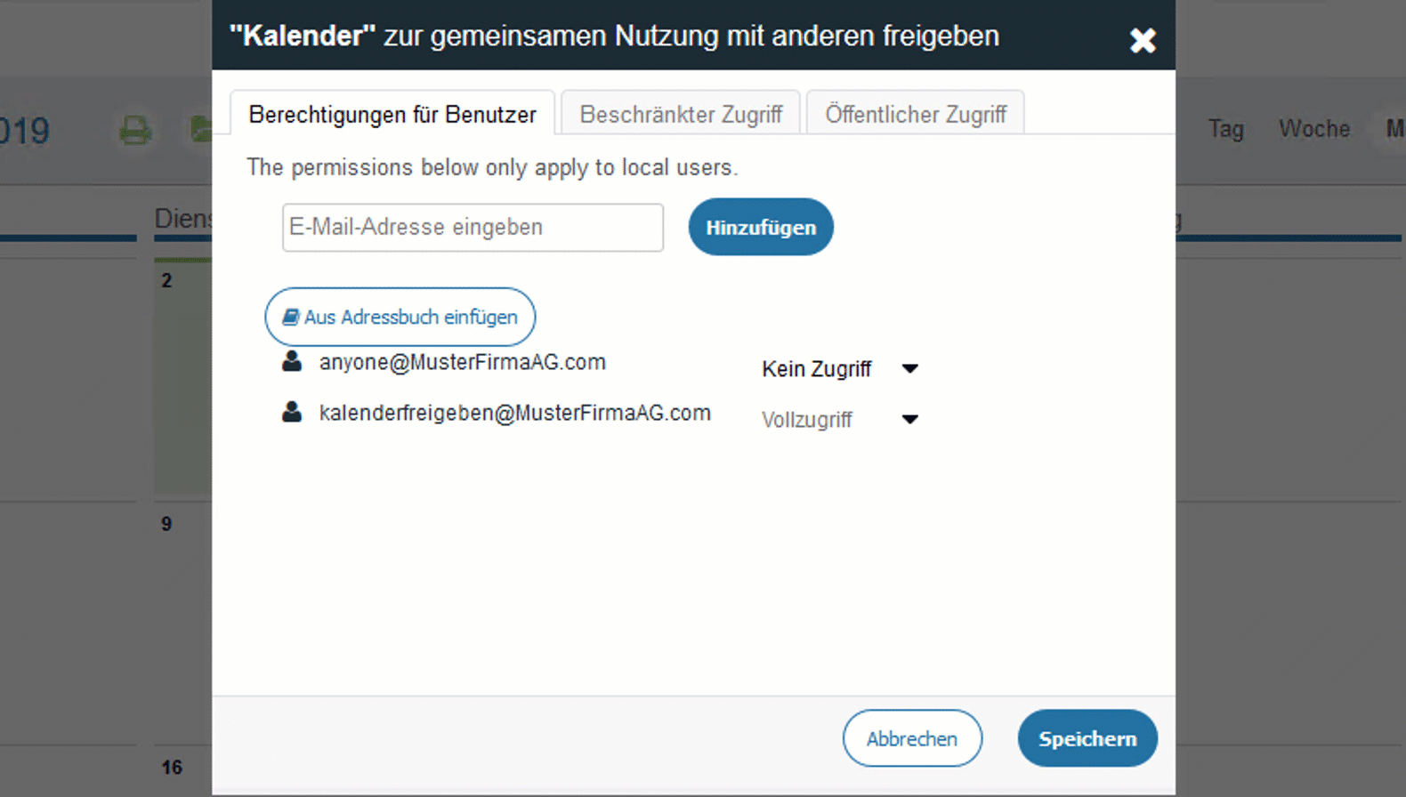
Task: Click the green folder icon in the toolbar
Action: pyautogui.click(x=202, y=130)
